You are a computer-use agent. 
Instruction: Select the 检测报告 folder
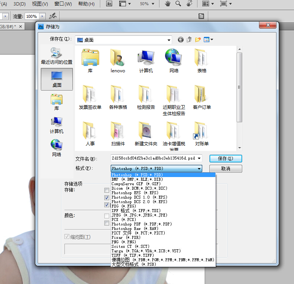pos(146,97)
